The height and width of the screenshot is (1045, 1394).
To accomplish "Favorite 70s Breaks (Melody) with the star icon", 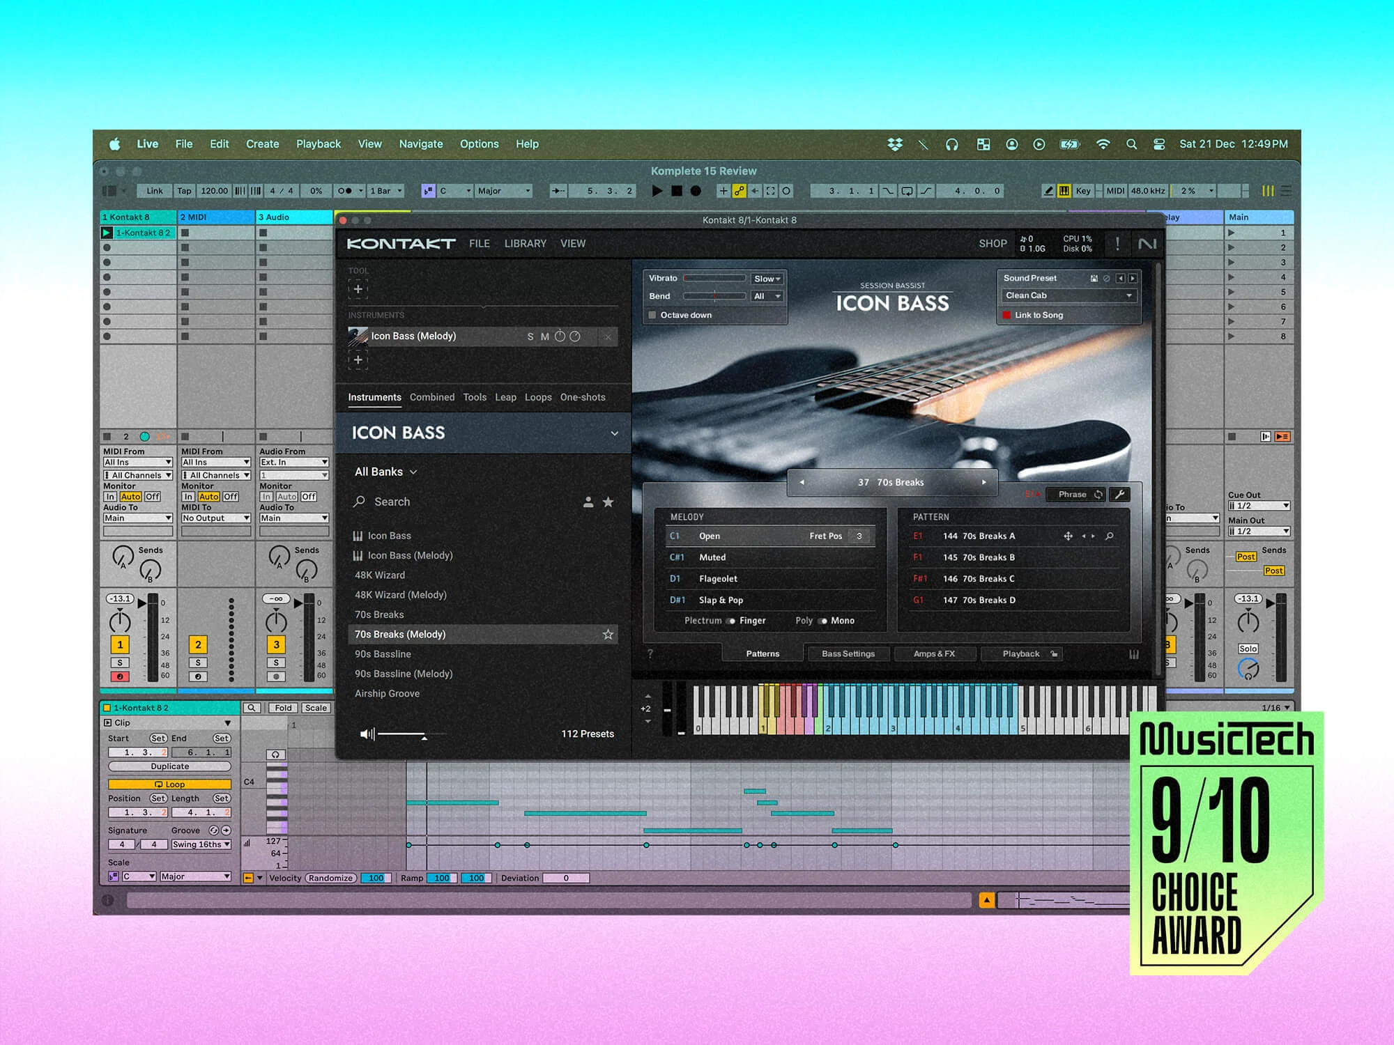I will pyautogui.click(x=608, y=634).
